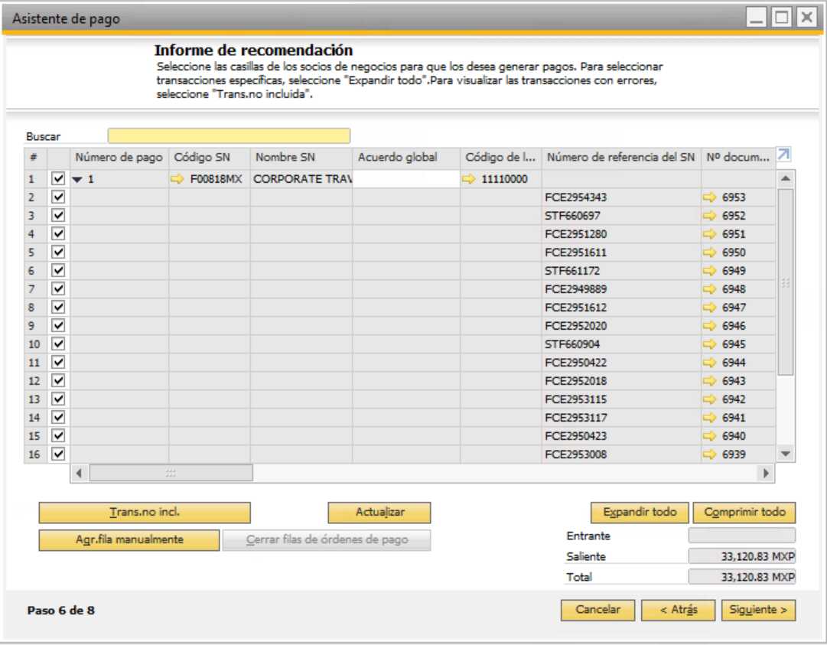Viewport: 827px width, 645px height.
Task: Deselect the checkbox in row 12
Action: (x=58, y=380)
